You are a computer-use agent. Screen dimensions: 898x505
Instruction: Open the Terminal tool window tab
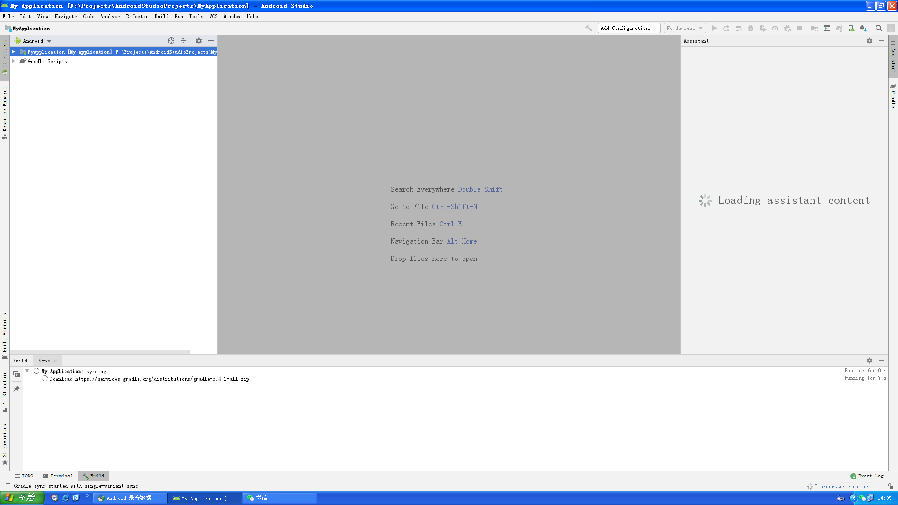(58, 476)
